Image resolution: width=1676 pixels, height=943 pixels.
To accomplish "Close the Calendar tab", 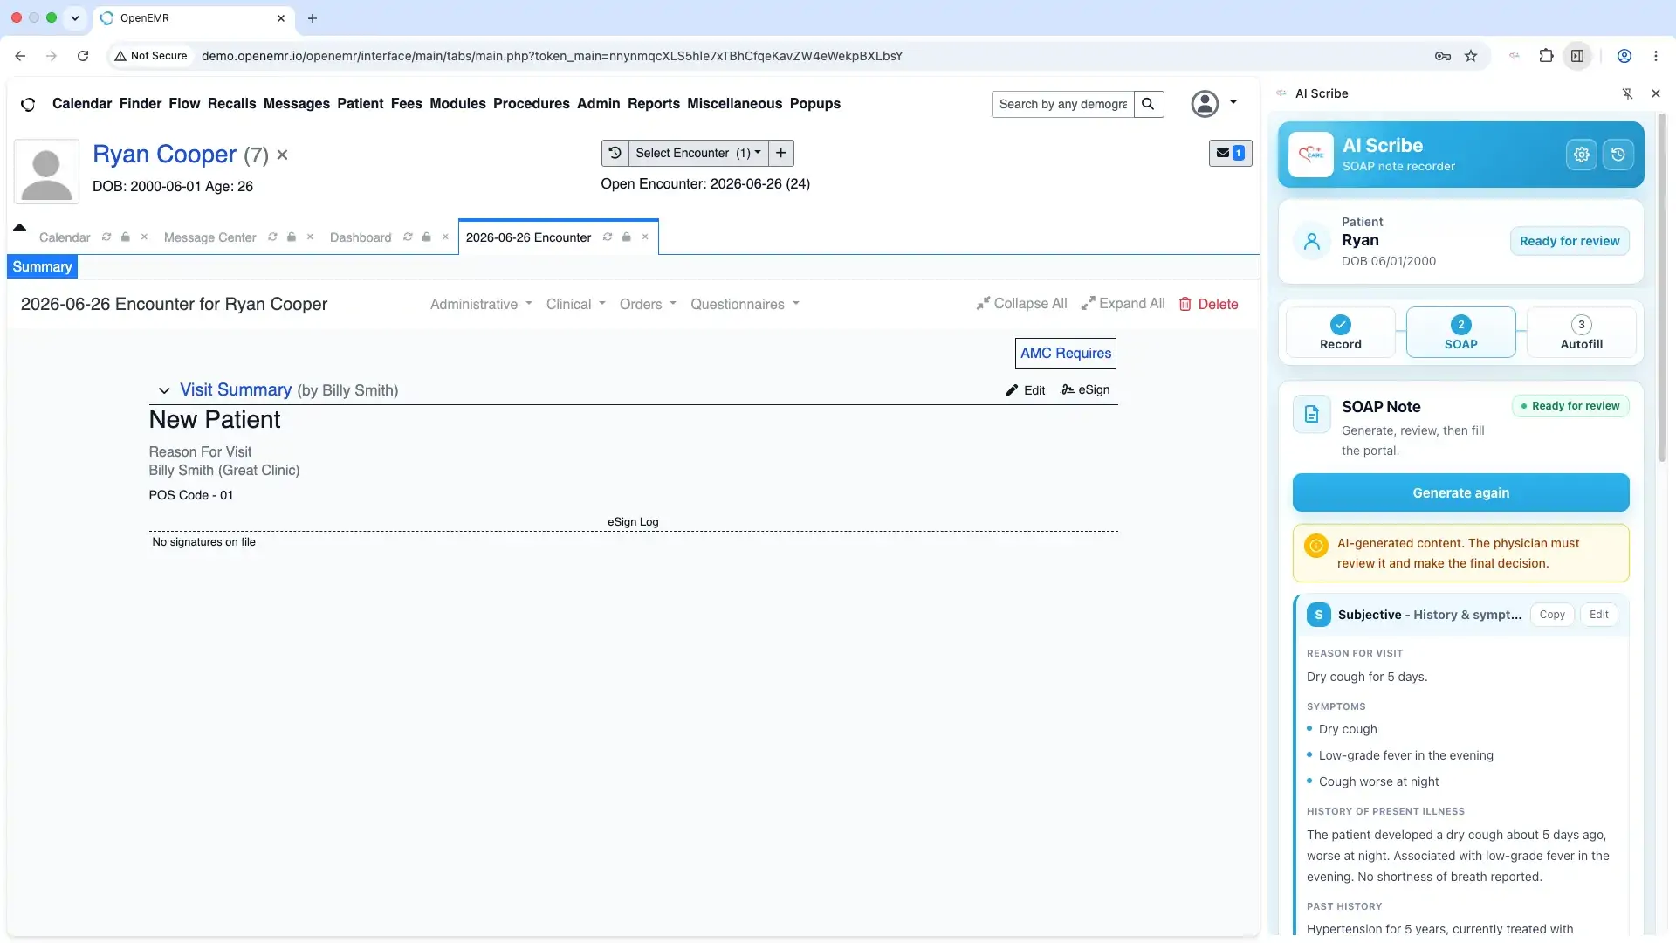I will click(x=144, y=237).
